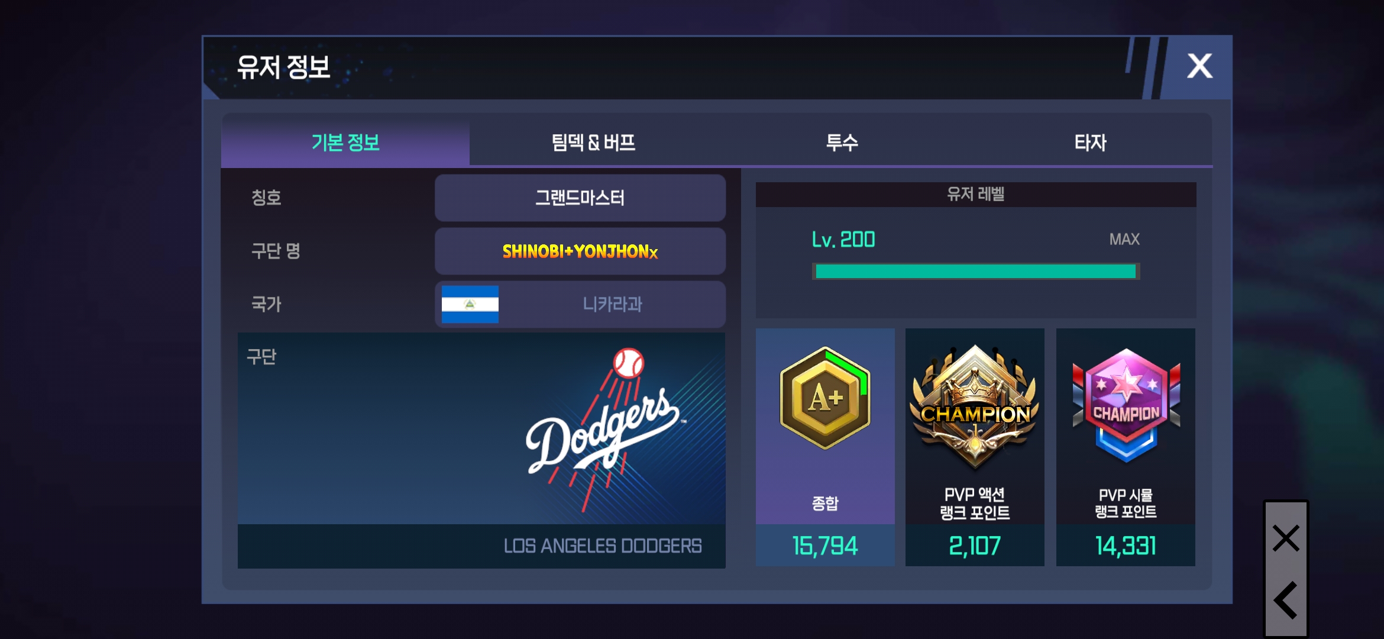Close the 유저 정보 dialog
The height and width of the screenshot is (639, 1384).
[1199, 66]
